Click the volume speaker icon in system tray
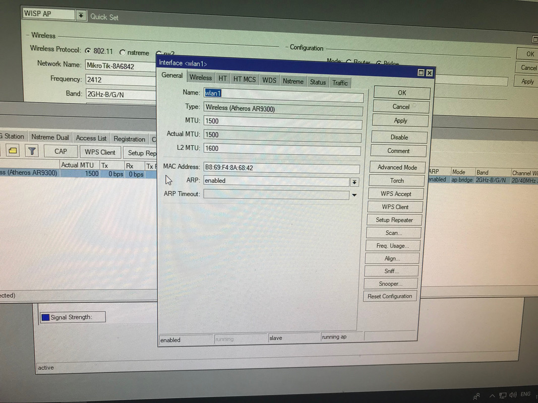 [513, 395]
